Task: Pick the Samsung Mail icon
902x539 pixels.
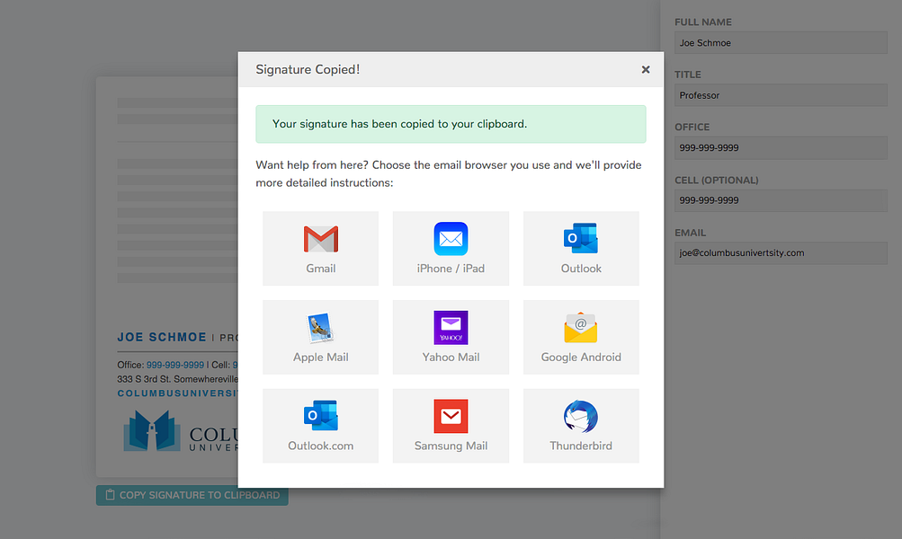Action: click(451, 426)
